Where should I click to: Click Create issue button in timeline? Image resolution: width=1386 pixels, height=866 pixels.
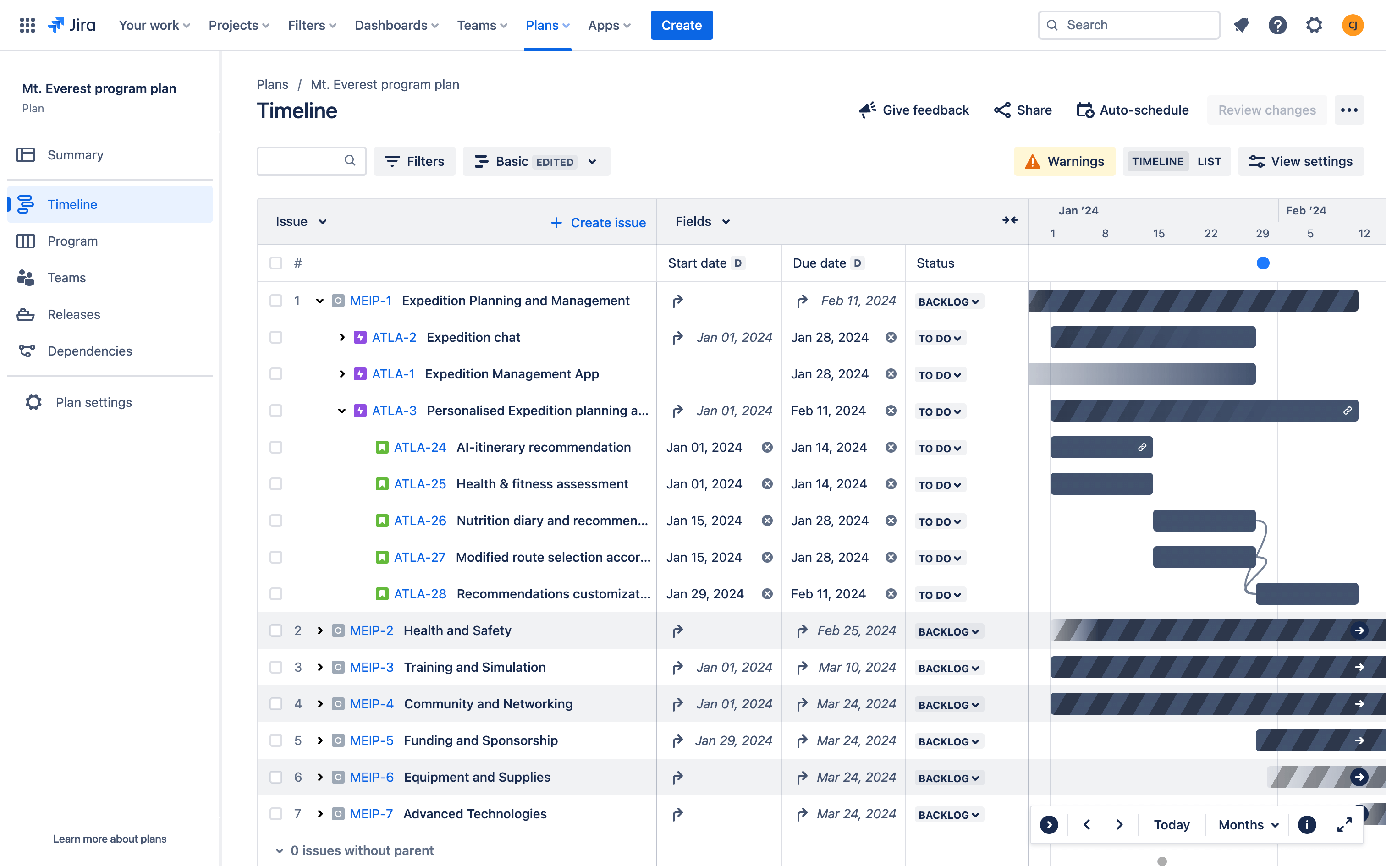pyautogui.click(x=599, y=220)
